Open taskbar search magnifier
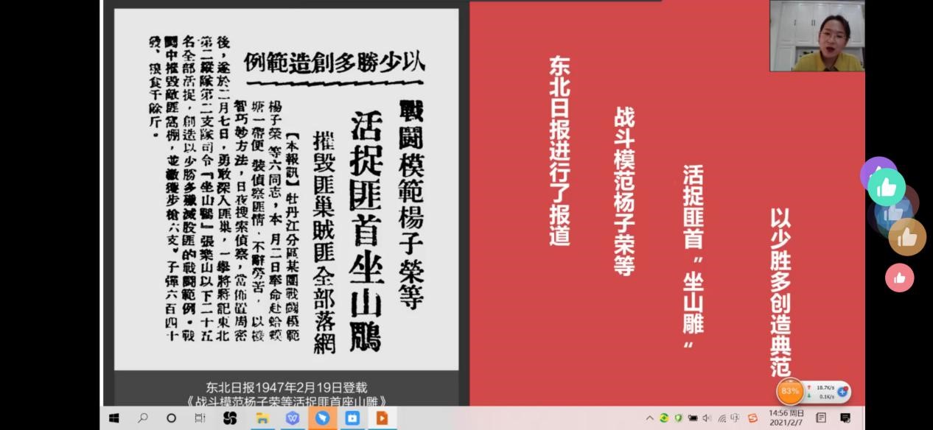Screen dimensions: 933x430 click(x=143, y=418)
